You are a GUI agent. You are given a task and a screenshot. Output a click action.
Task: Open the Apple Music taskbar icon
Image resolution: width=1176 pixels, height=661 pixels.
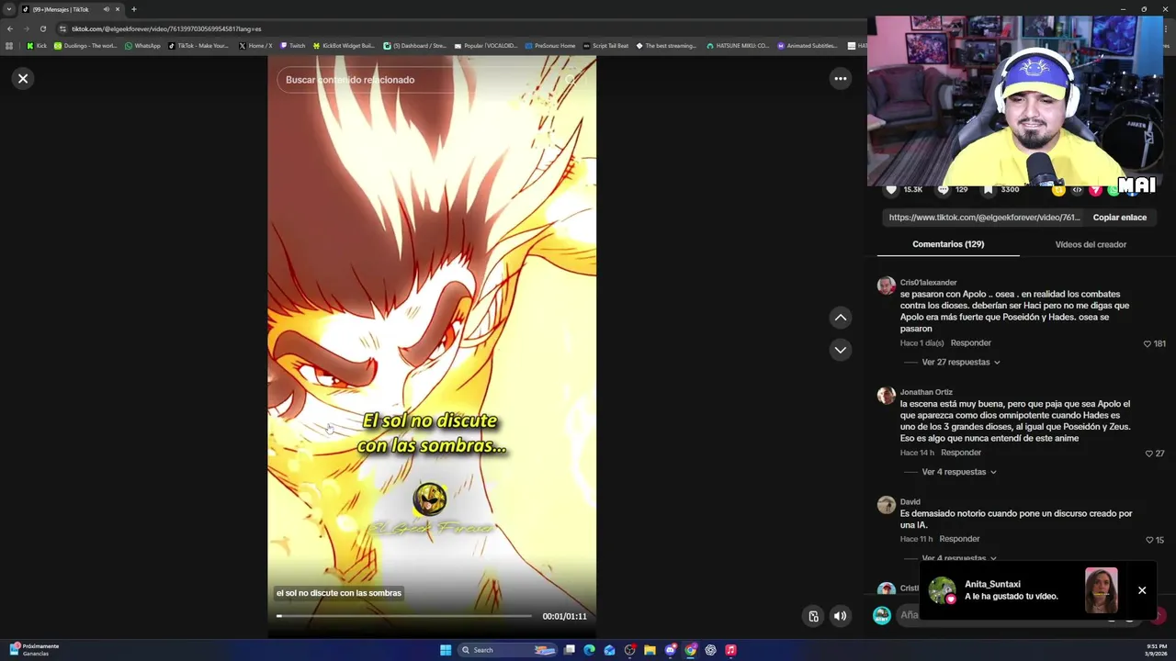pyautogui.click(x=730, y=650)
